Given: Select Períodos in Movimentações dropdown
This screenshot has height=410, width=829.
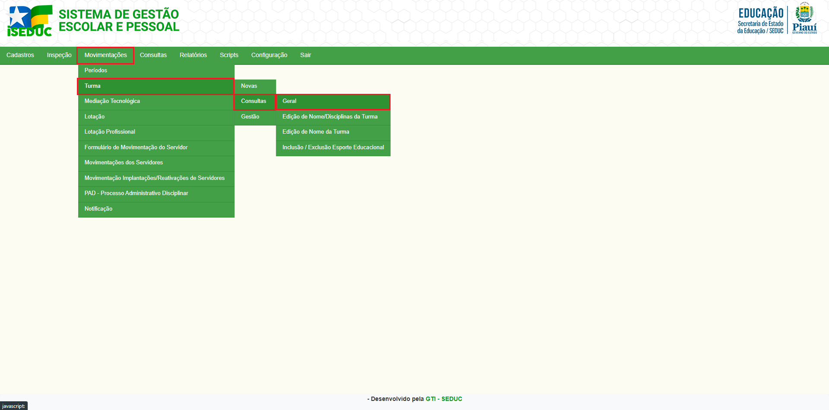Looking at the screenshot, I should 96,70.
